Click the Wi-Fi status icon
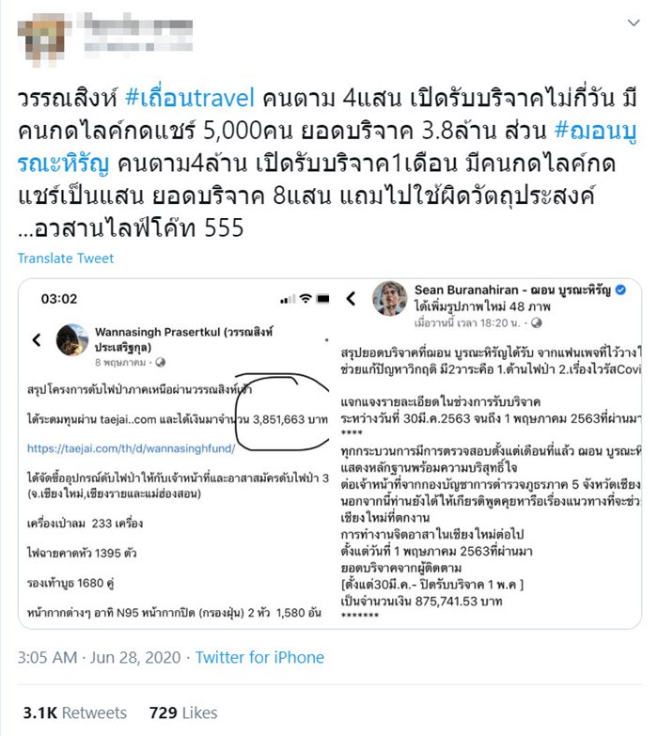 [305, 299]
